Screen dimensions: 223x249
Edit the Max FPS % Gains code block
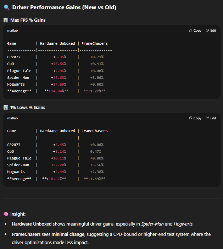click(x=211, y=31)
